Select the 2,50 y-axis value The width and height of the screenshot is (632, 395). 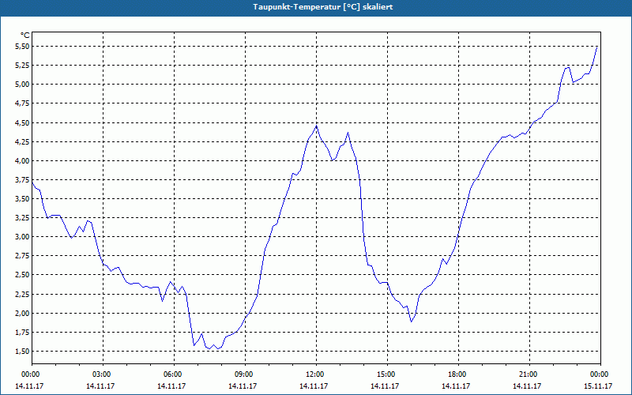(22, 275)
